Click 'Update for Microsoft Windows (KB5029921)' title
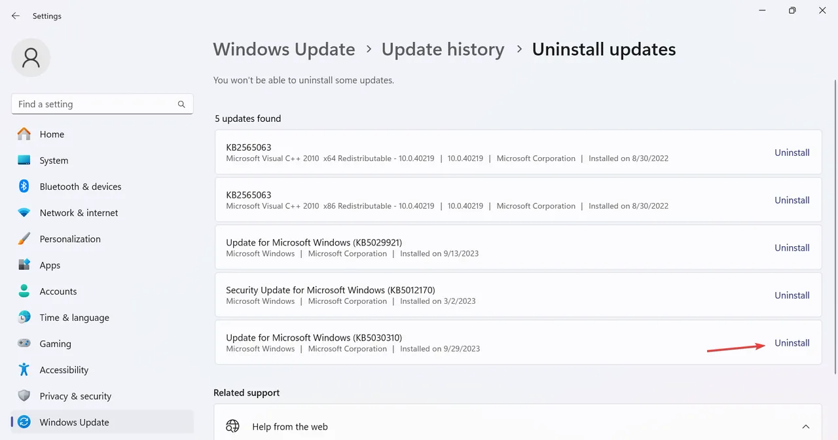The width and height of the screenshot is (838, 440). 314,242
